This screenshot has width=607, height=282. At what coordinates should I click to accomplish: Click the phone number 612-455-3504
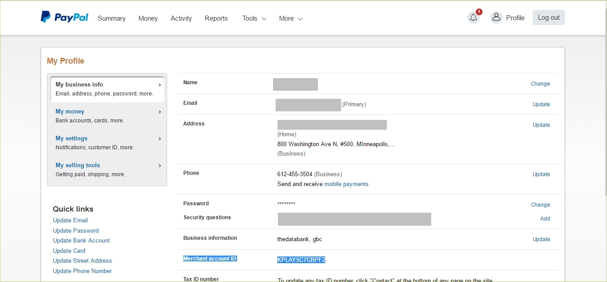[x=295, y=174]
